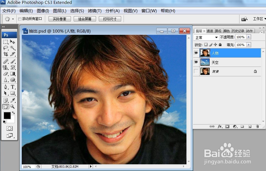Click link layers icon in Layers panel
This screenshot has height=171, width=266.
coord(212,126)
